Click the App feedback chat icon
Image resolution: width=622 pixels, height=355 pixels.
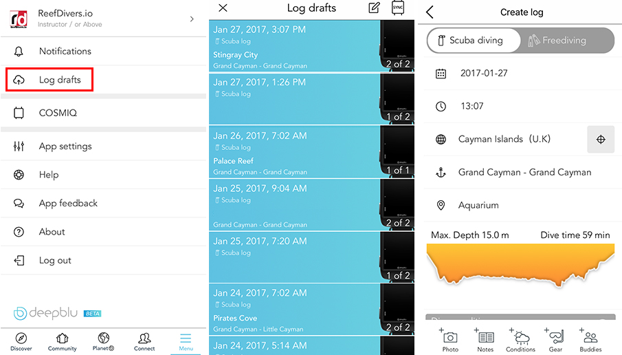tap(19, 204)
